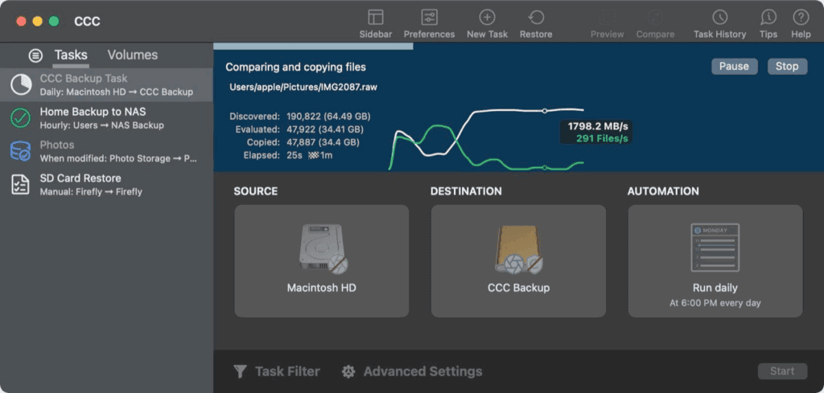Click the backup progress bar

point(314,46)
